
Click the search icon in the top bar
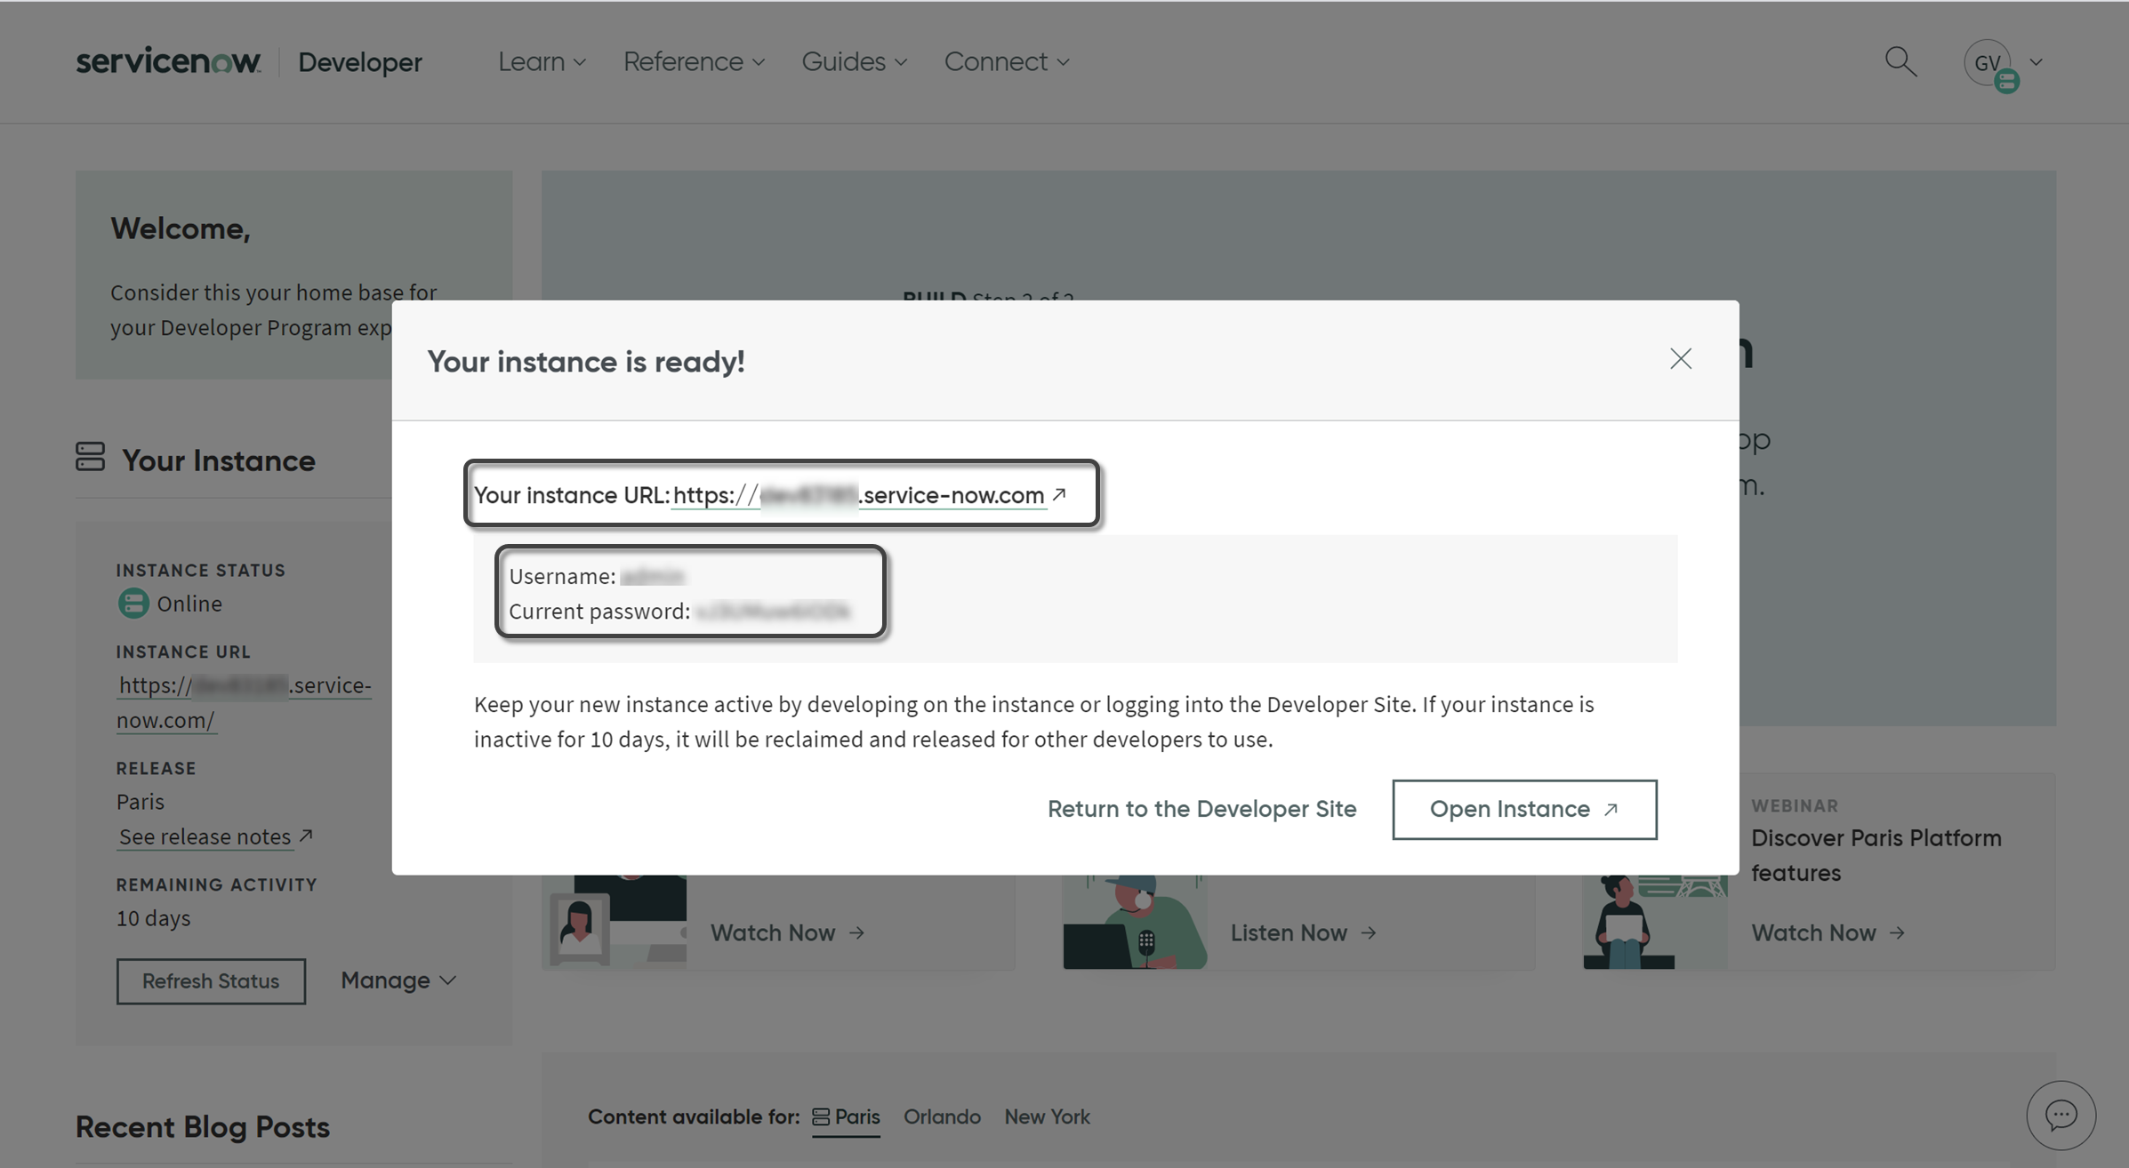click(x=1900, y=62)
